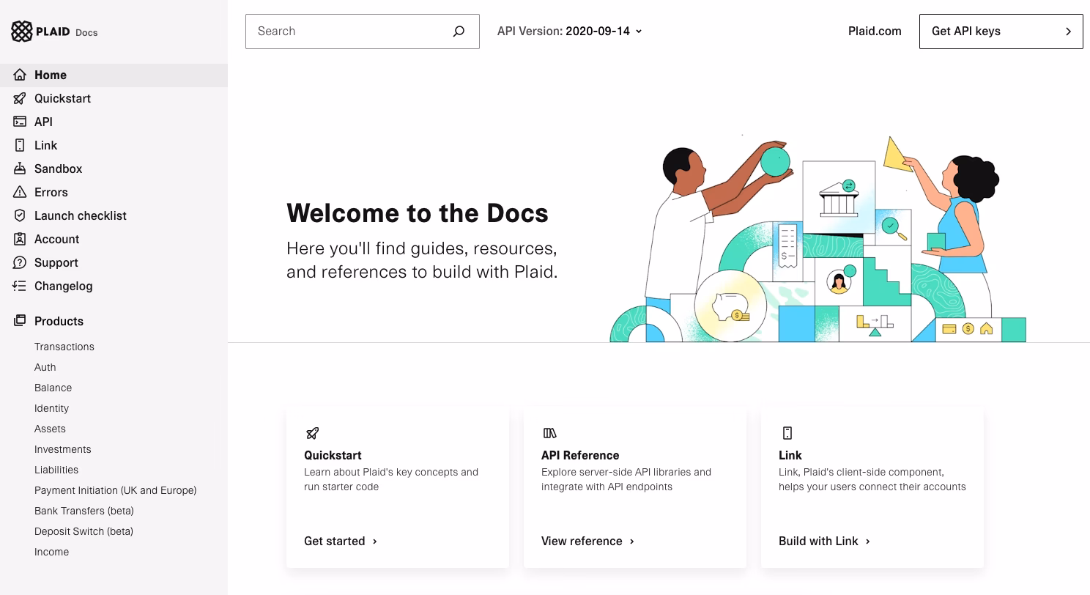Click the Launch checklist shield icon
Image resolution: width=1090 pixels, height=595 pixels.
[x=20, y=215]
